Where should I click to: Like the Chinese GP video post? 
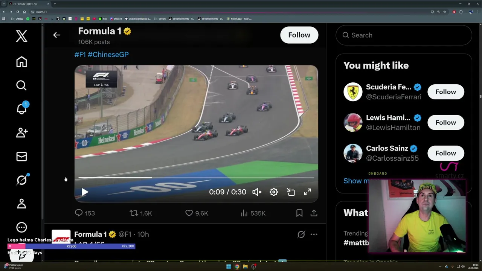coord(189,213)
